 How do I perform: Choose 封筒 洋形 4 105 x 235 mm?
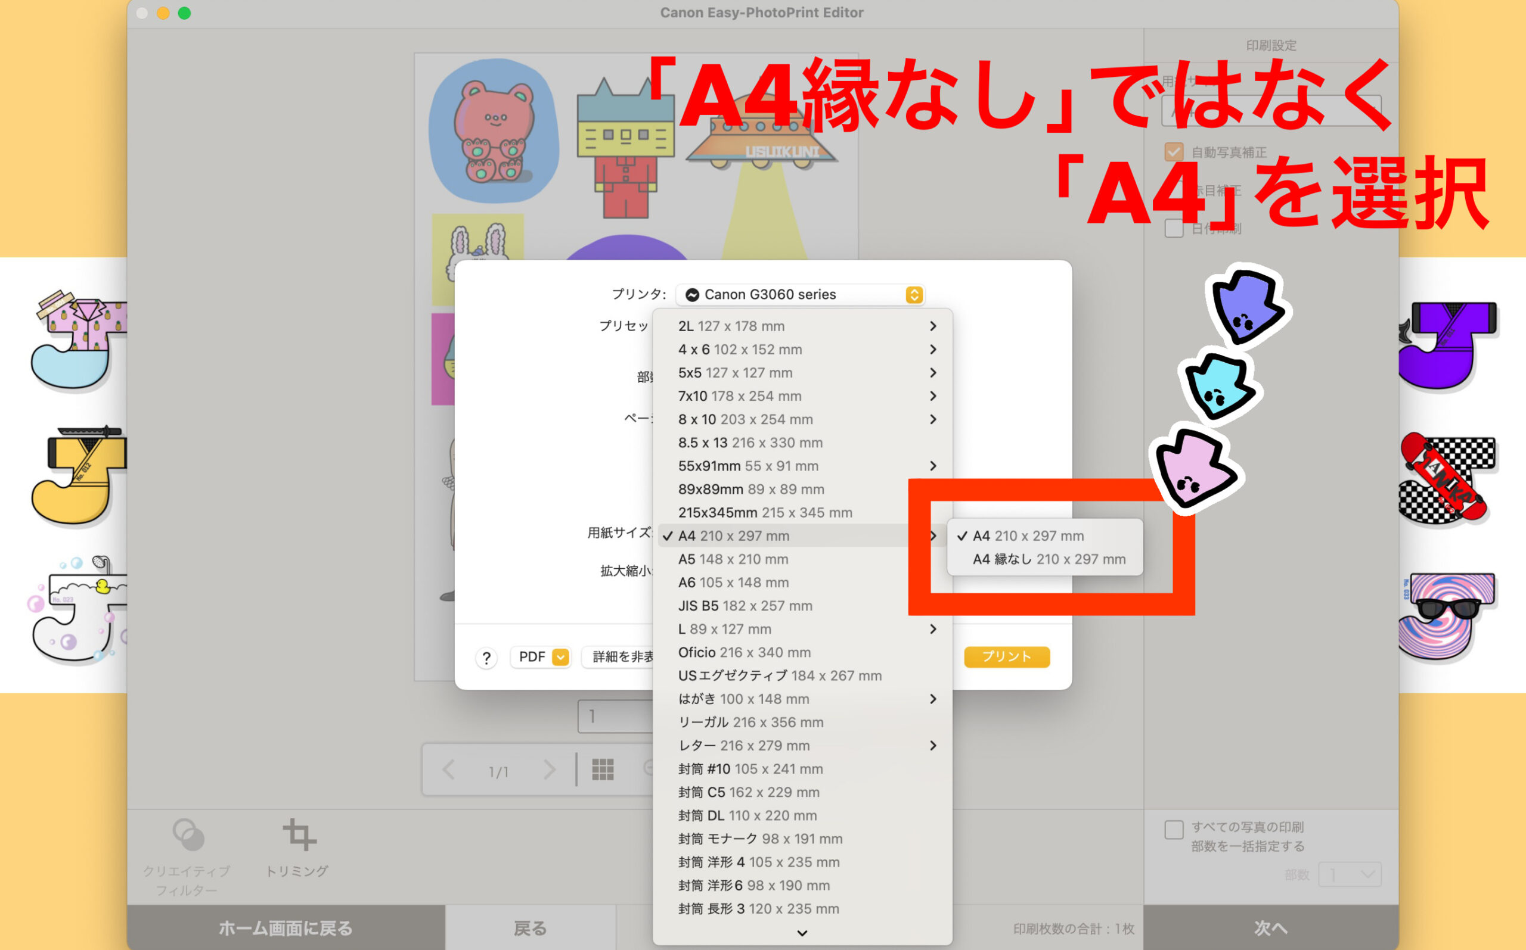coord(802,861)
